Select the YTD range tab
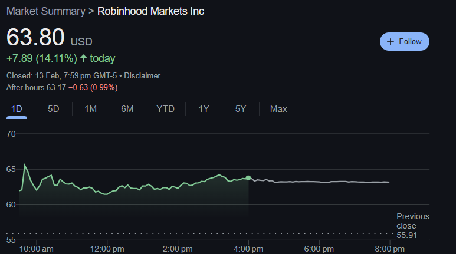 click(165, 109)
